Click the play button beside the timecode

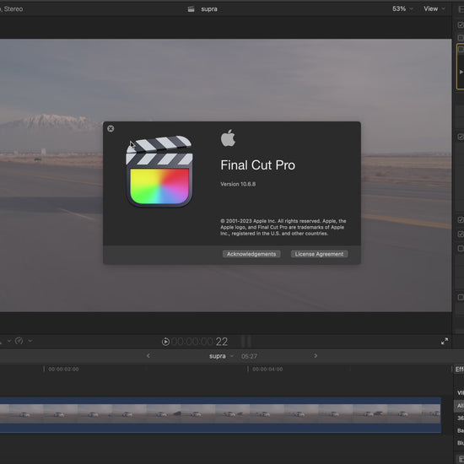tap(165, 342)
